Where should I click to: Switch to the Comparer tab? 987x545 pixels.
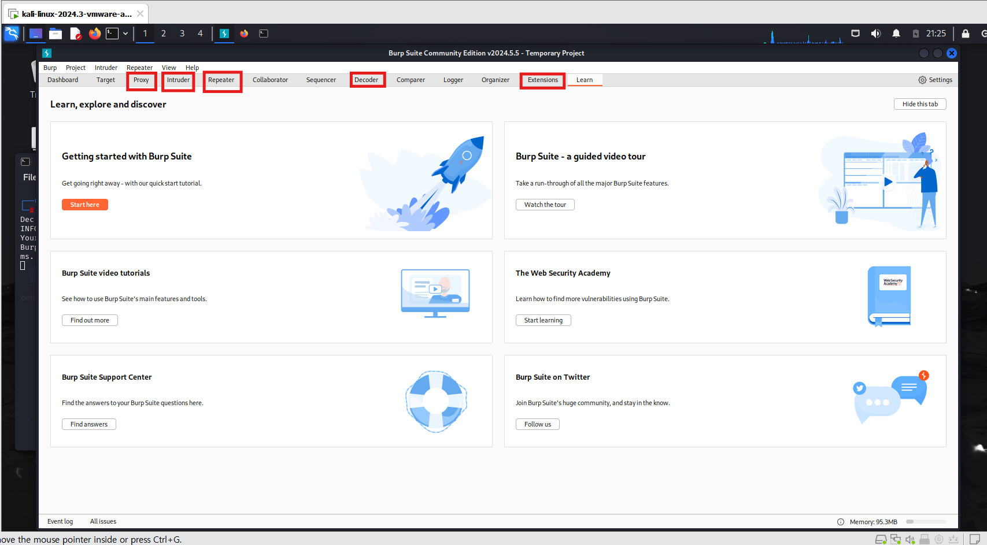coord(411,80)
